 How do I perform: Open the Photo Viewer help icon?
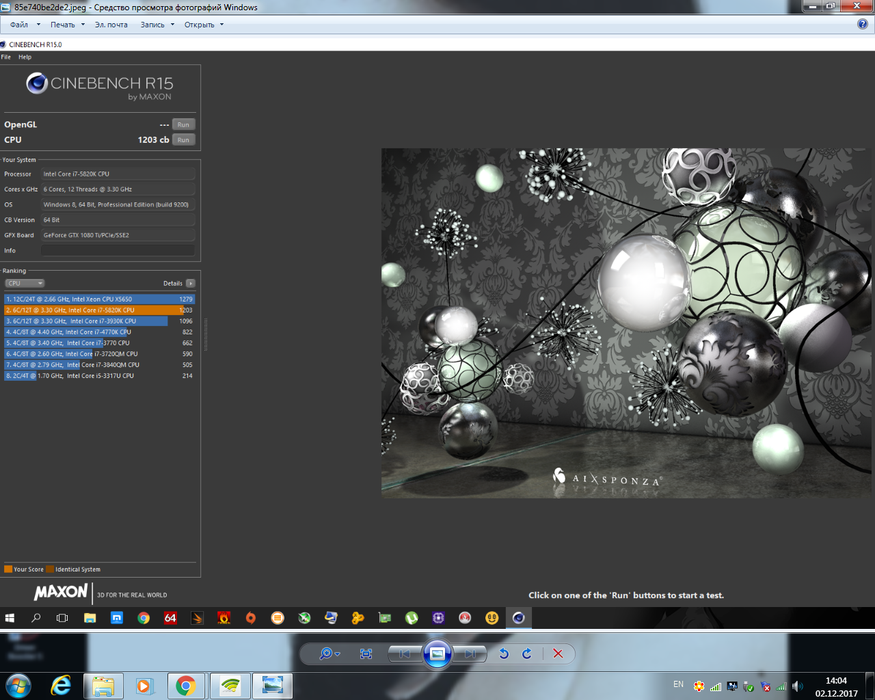pyautogui.click(x=863, y=24)
